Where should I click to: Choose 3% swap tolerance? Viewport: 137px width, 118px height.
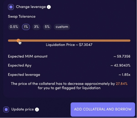click(x=36, y=27)
